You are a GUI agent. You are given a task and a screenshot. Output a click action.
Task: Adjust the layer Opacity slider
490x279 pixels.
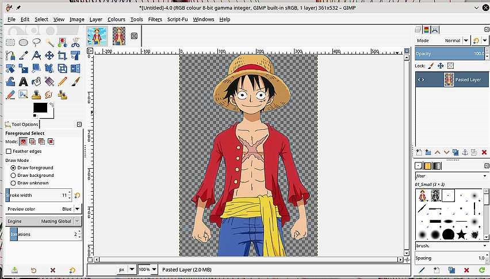click(450, 54)
